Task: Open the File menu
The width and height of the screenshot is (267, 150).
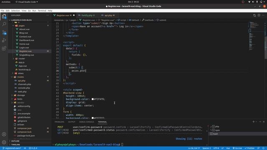Action: coord(3,10)
